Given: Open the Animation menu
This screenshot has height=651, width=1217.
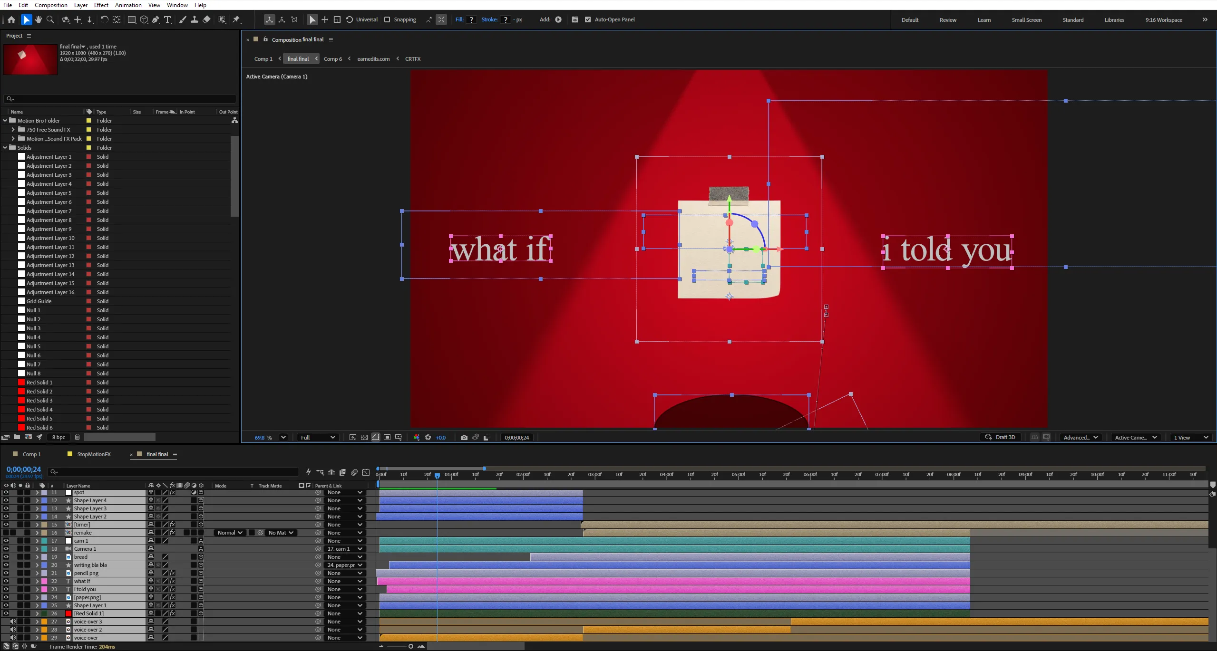Looking at the screenshot, I should tap(128, 5).
